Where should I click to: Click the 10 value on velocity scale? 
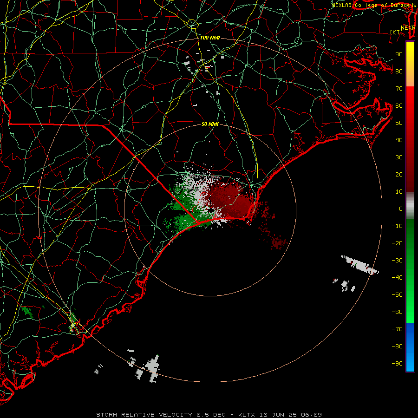click(x=399, y=192)
